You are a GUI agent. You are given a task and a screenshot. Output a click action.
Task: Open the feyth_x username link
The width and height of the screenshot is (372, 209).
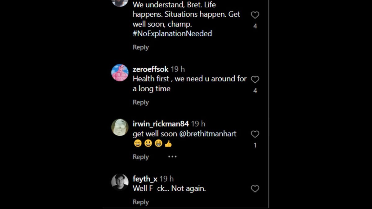[x=145, y=179]
